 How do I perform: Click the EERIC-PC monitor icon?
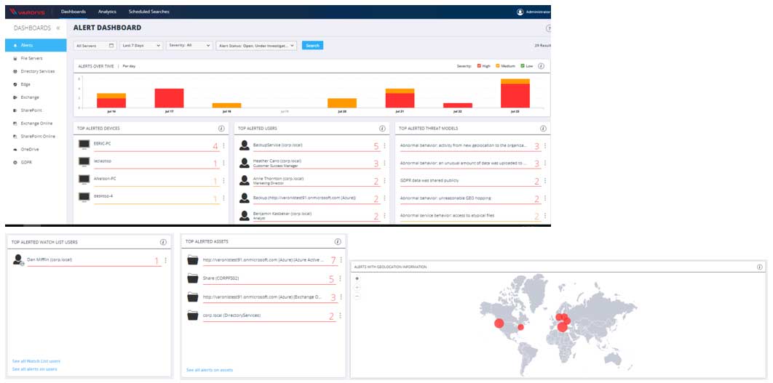(84, 144)
